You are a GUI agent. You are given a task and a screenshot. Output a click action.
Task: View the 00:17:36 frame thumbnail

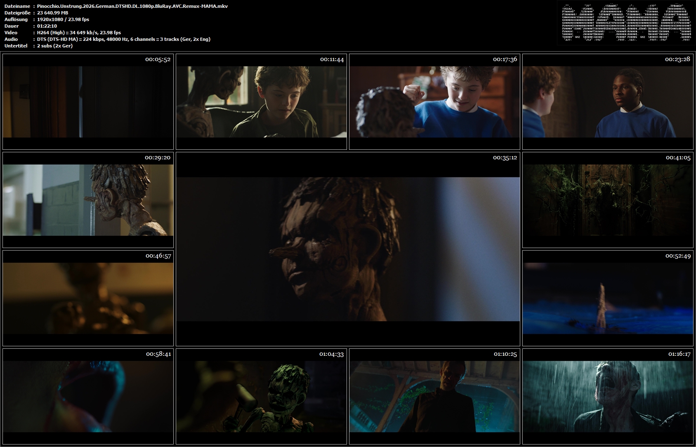(434, 102)
